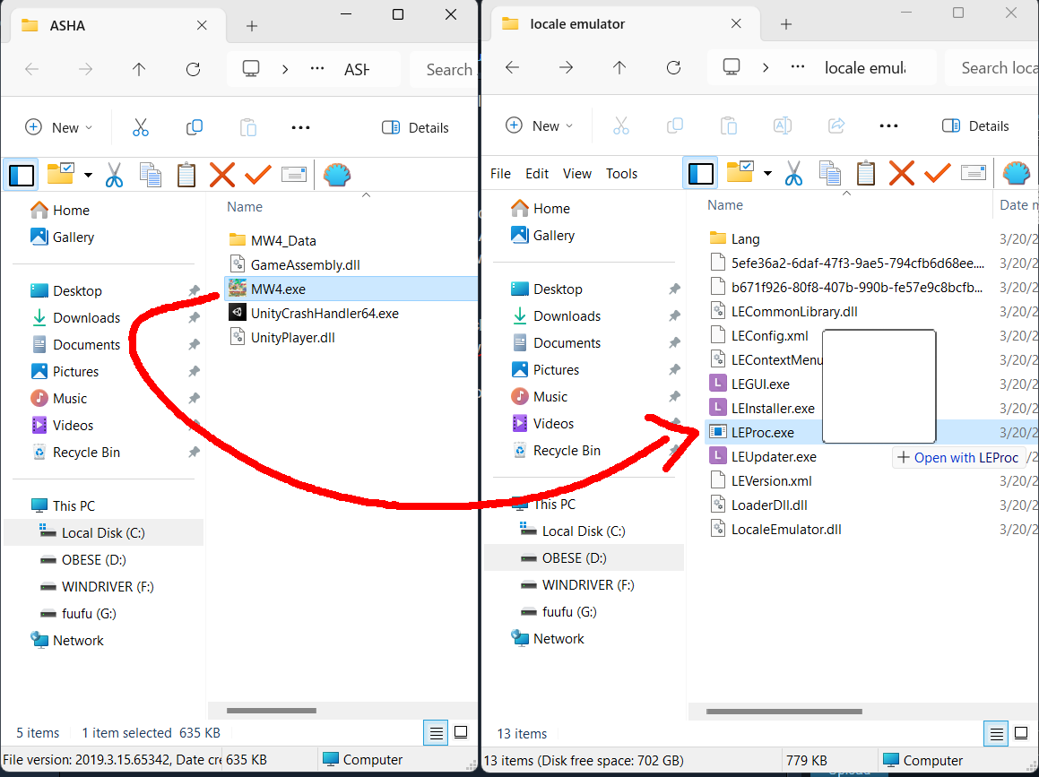The width and height of the screenshot is (1039, 777).
Task: Open the See more ellipsis in ASHA command bar
Action: [x=301, y=127]
